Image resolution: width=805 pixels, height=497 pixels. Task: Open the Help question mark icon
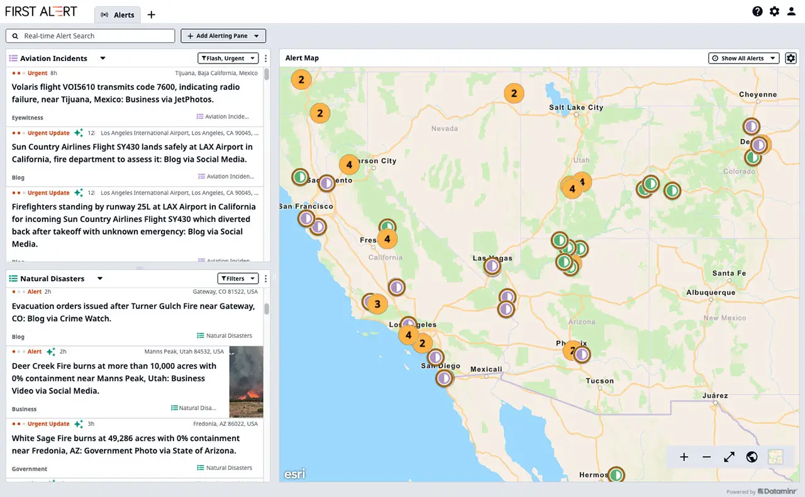pos(757,11)
